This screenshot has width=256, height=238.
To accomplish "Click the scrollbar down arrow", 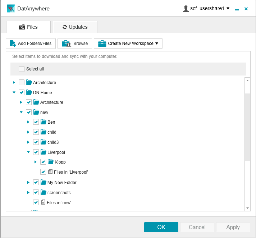I will tap(247, 208).
